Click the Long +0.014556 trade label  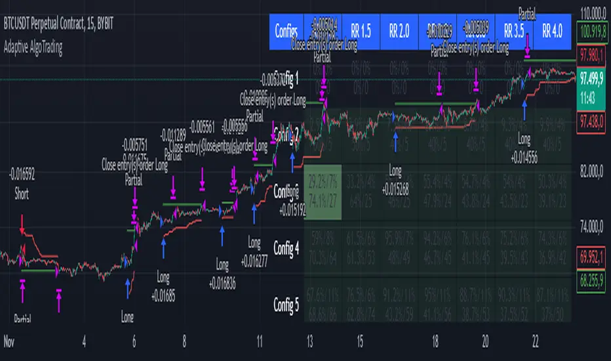coord(524,148)
